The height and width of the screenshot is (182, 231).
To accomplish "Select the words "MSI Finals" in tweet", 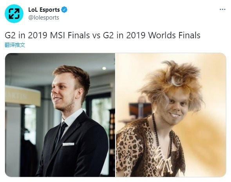I will 70,36.
